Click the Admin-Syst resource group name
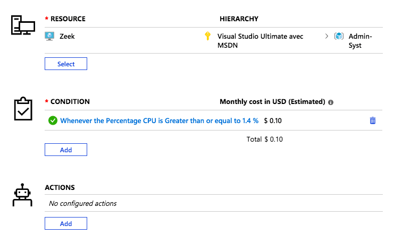Viewport: 419px width, 243px height. (360, 41)
